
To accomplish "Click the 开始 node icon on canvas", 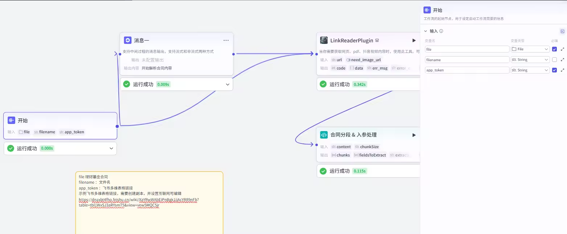I will click(x=11, y=121).
